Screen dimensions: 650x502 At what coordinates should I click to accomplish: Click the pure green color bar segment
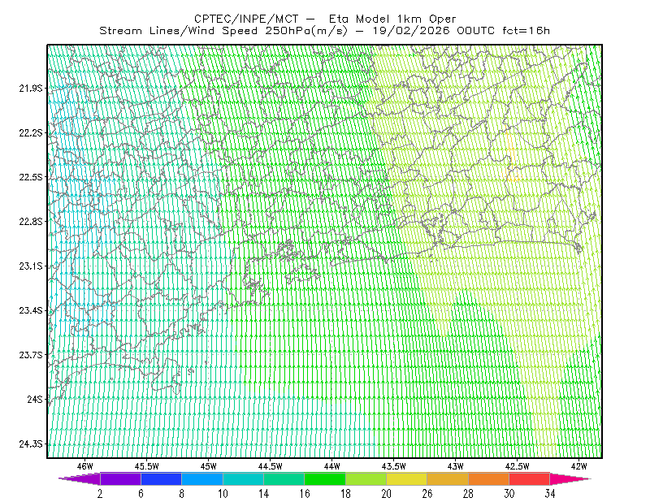point(325,478)
